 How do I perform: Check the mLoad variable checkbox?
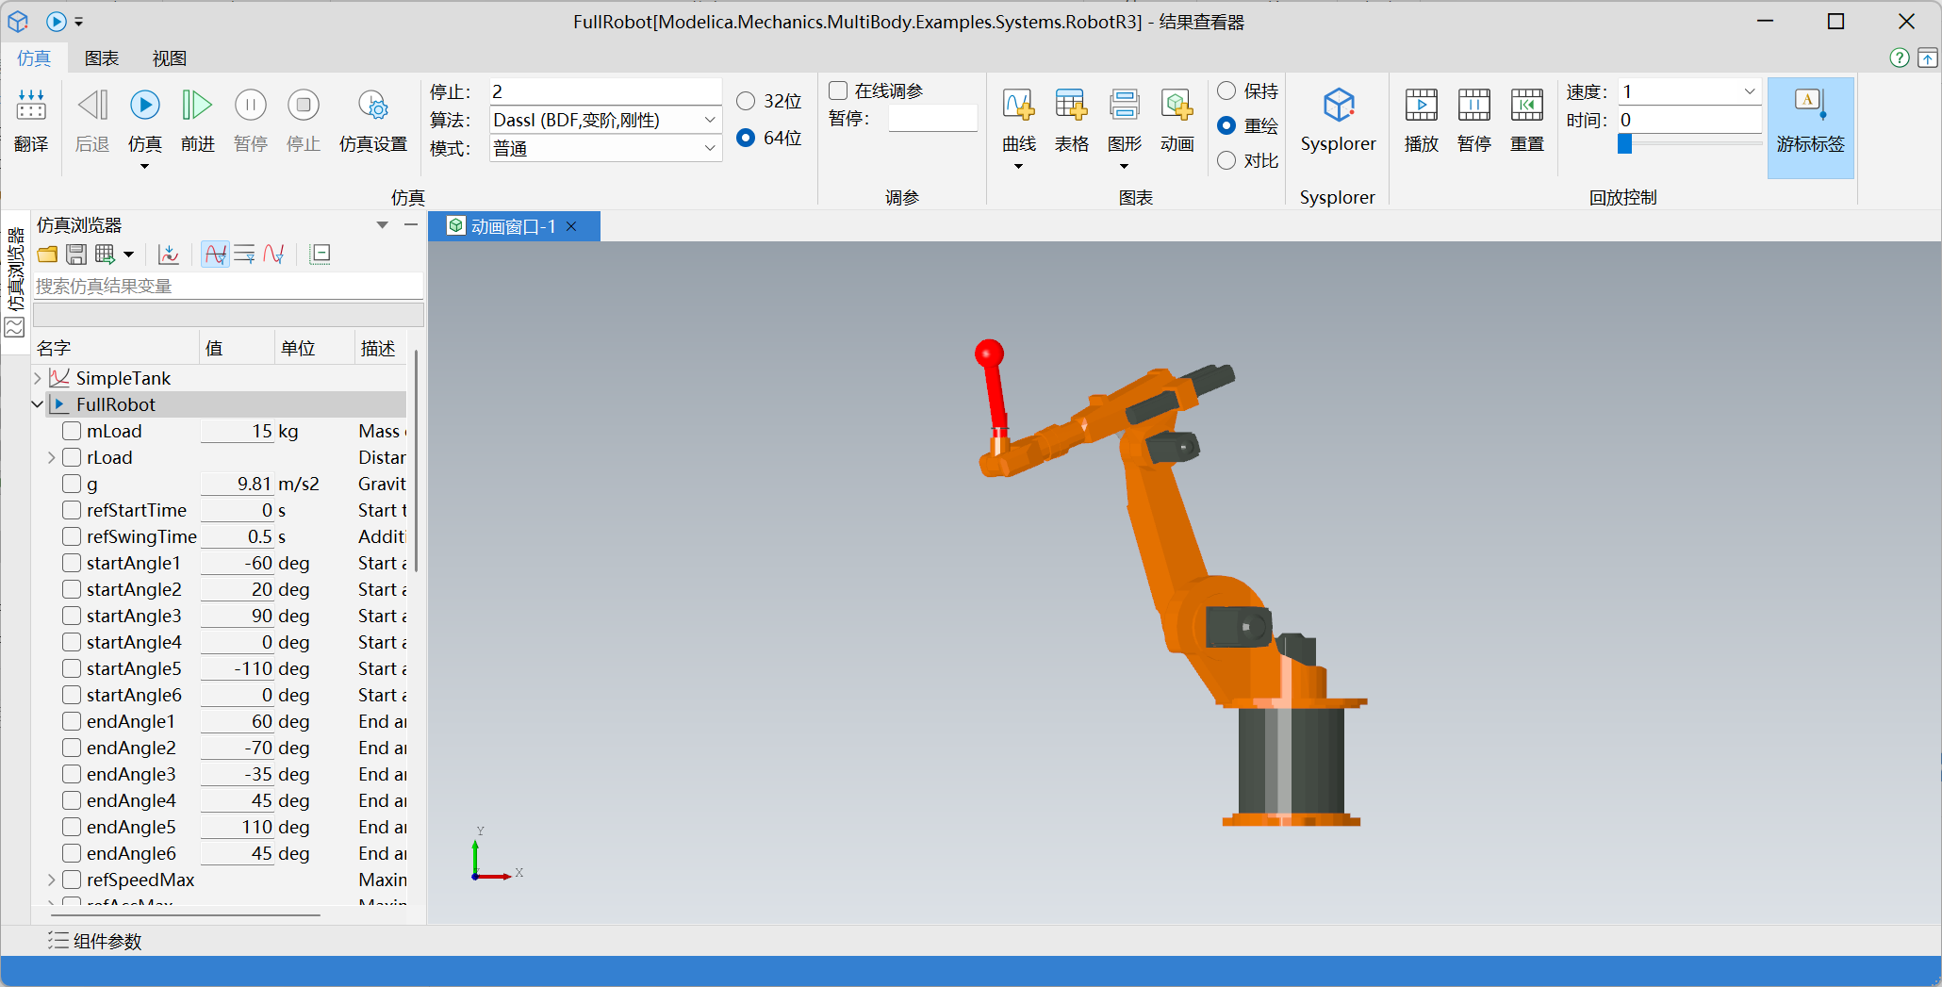[72, 431]
